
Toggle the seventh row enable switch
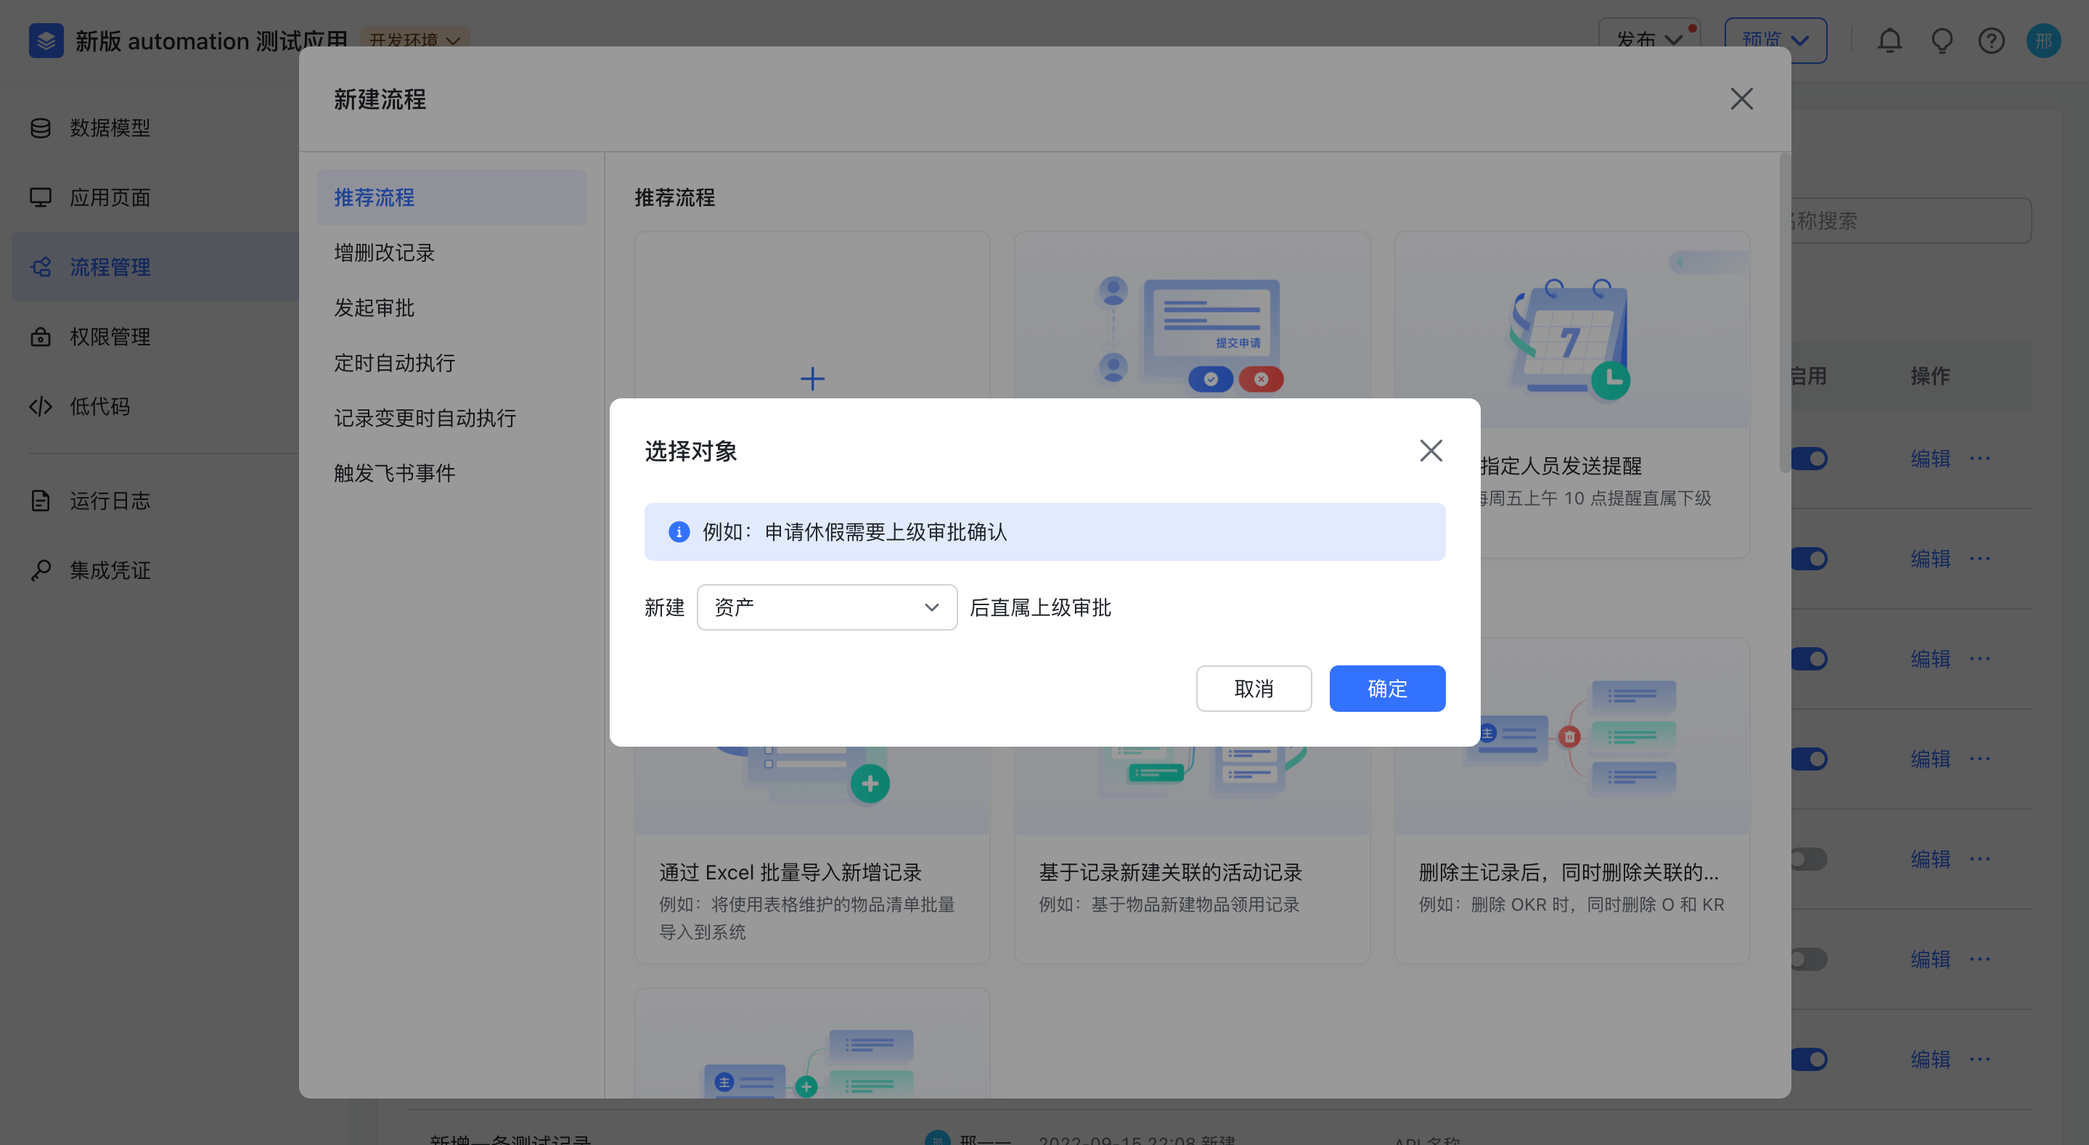coord(1810,1059)
